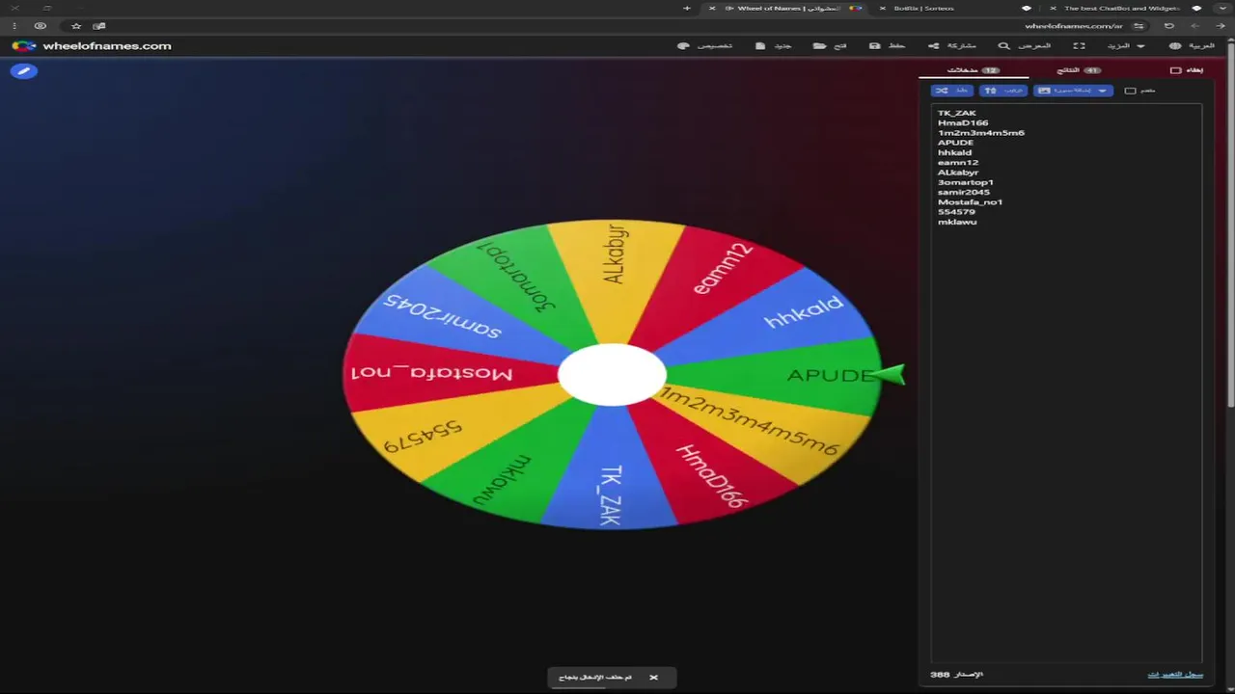Click entry TK_ZAK in the list
This screenshot has height=694, width=1235.
tap(957, 113)
